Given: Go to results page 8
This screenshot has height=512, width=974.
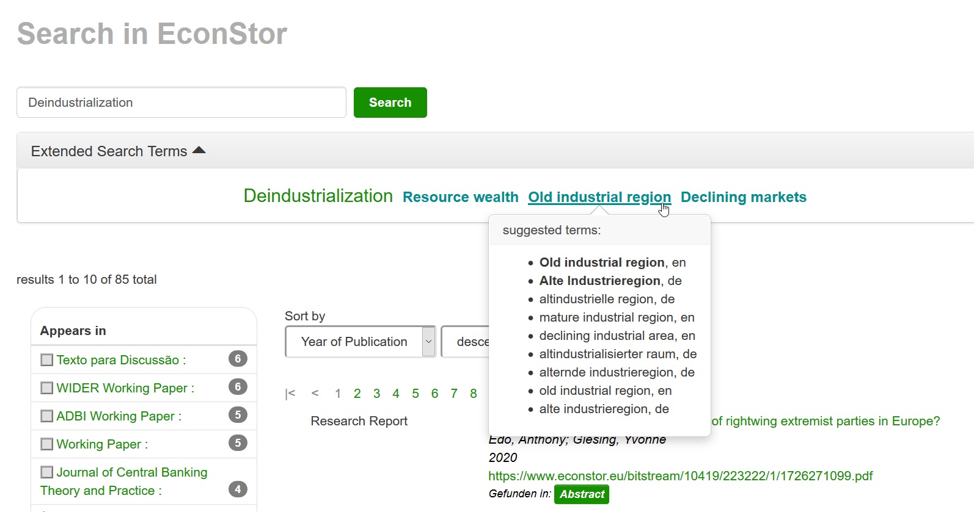Looking at the screenshot, I should coord(474,394).
